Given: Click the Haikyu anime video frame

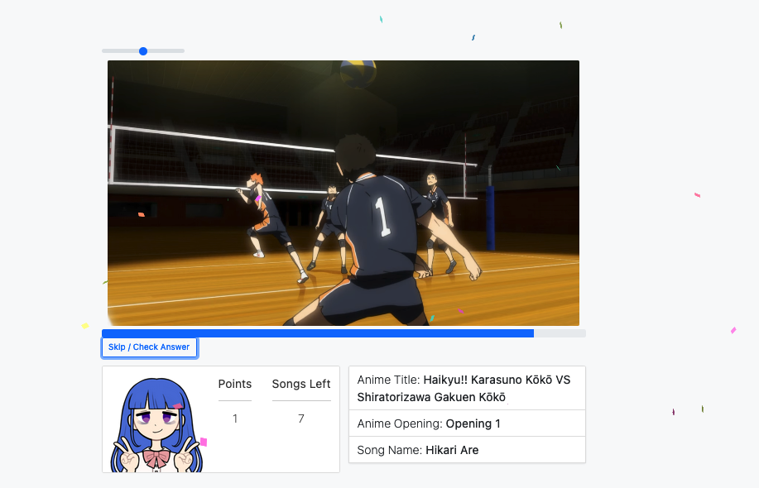Looking at the screenshot, I should tap(343, 193).
